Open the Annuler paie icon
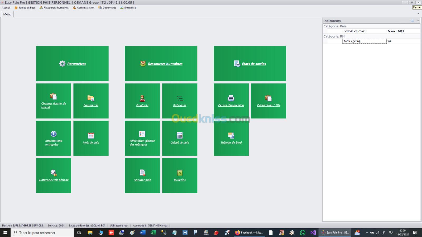This screenshot has height=237, width=422. pyautogui.click(x=142, y=173)
